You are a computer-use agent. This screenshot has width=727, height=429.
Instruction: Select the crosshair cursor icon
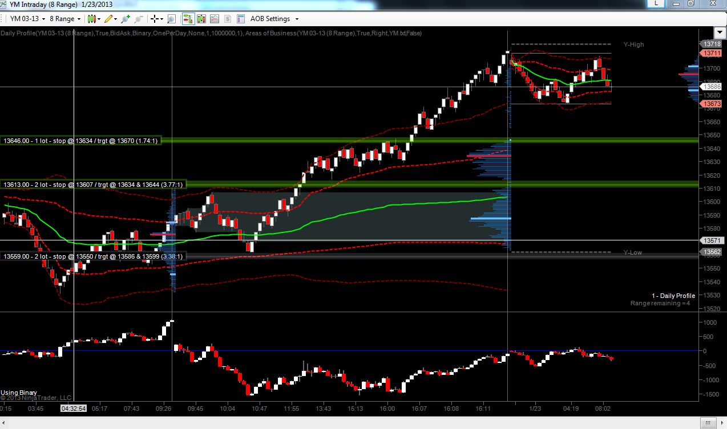click(x=155, y=19)
